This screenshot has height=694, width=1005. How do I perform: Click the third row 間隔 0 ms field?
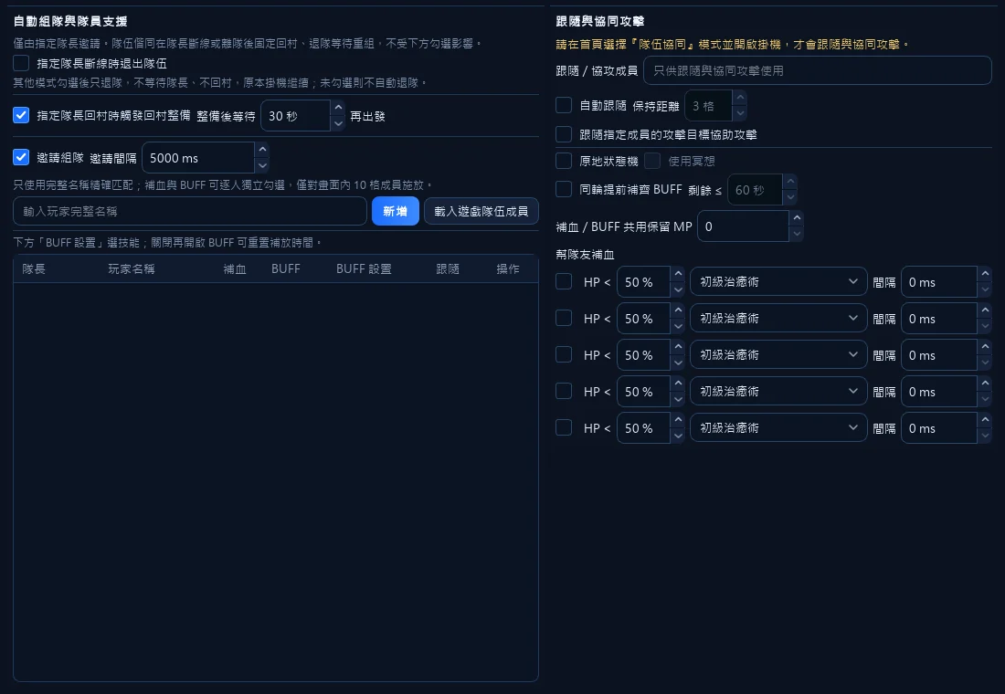pos(939,355)
